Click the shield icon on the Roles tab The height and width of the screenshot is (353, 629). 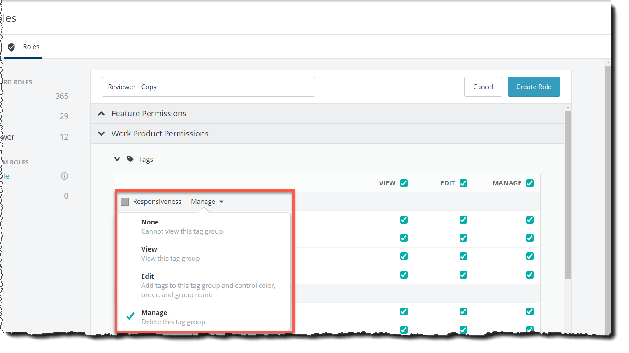(x=11, y=47)
